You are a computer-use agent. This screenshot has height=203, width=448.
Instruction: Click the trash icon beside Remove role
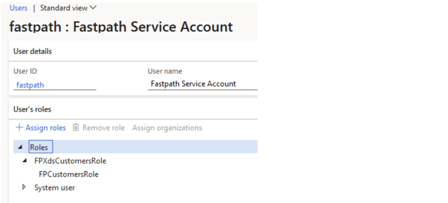tap(76, 127)
